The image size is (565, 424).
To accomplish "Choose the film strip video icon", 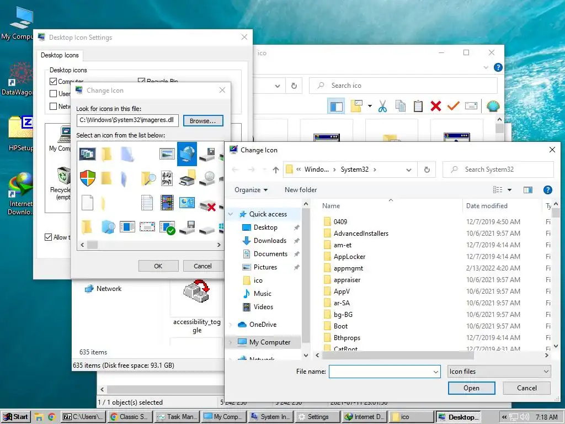I will coord(167,203).
